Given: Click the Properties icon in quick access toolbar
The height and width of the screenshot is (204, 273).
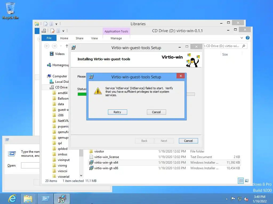Looking at the screenshot, I should (53, 31).
